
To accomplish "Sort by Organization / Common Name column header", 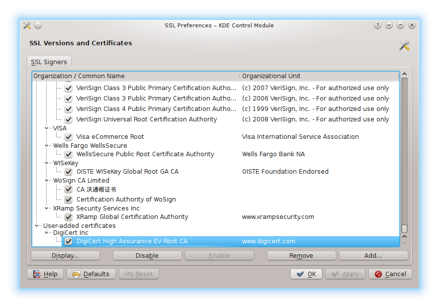I will click(x=136, y=76).
